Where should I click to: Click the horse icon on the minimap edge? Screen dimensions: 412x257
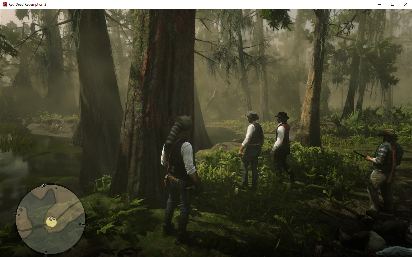point(43,186)
